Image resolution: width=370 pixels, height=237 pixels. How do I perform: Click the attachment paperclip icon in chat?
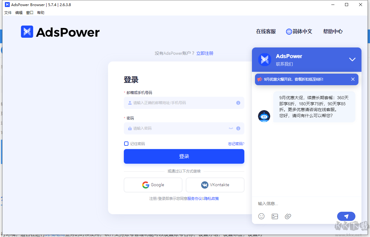pos(288,216)
